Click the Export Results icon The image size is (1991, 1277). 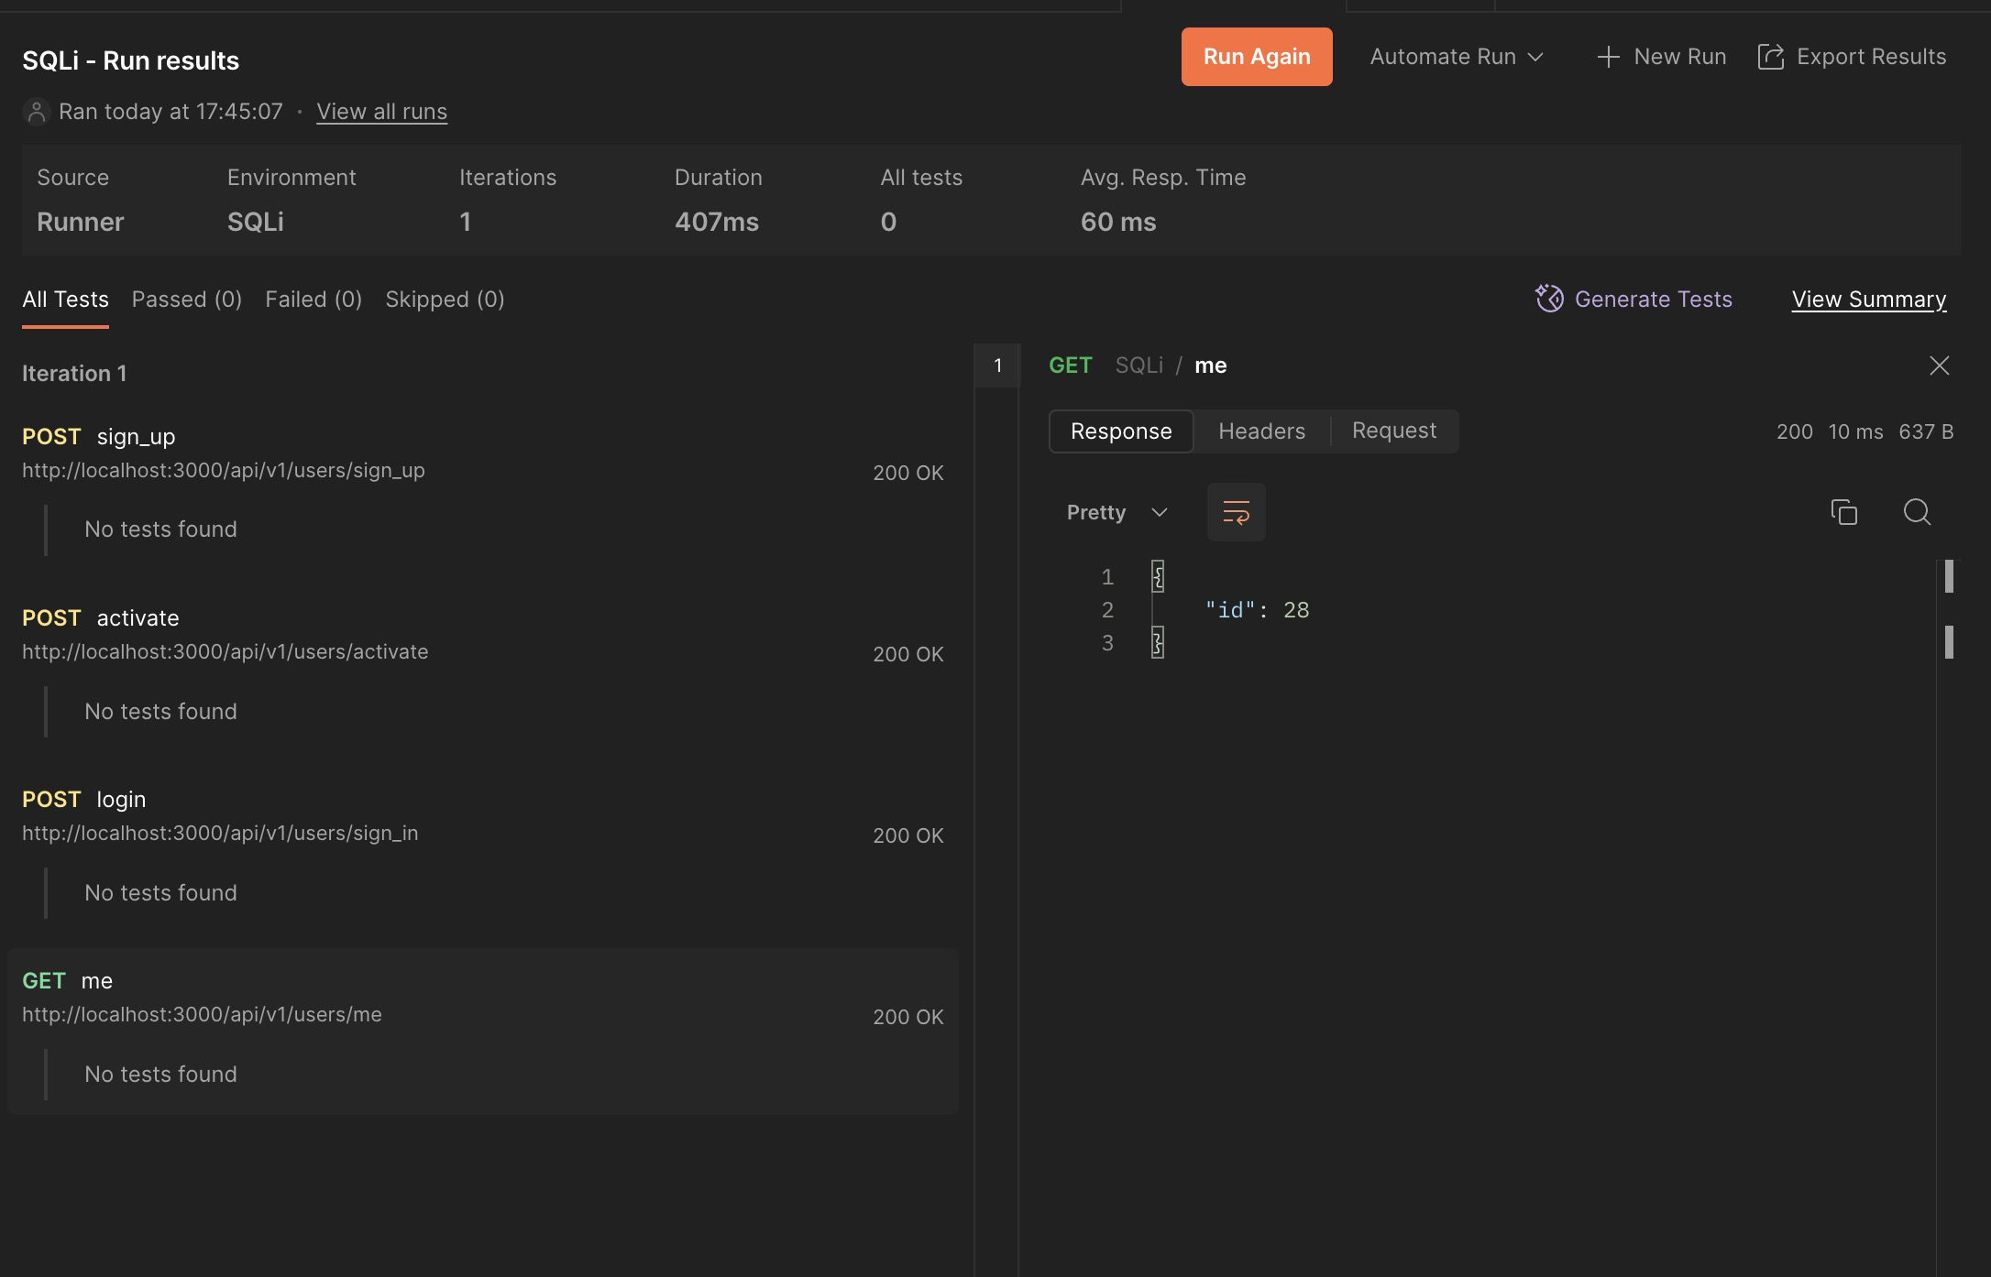[x=1770, y=57]
